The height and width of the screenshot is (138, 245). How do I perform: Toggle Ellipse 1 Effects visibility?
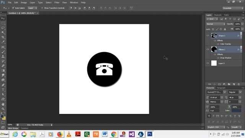tap(215, 54)
